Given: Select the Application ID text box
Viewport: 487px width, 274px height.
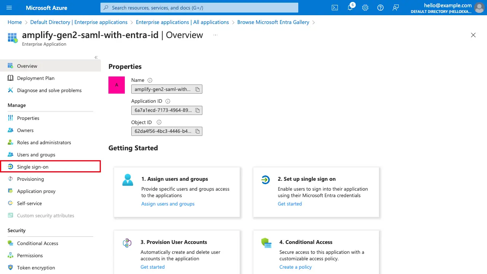Looking at the screenshot, I should click(x=167, y=110).
